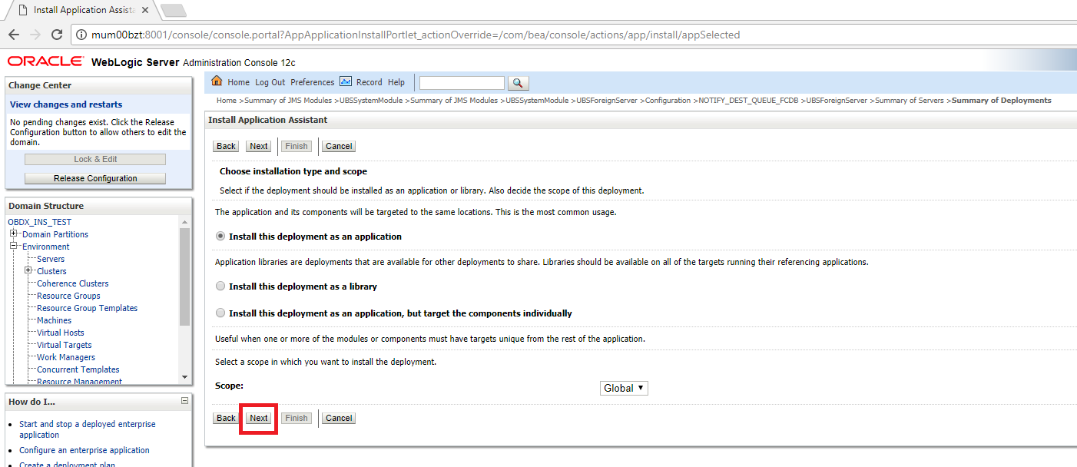1077x467 pixels.
Task: Click the bottom Cancel button
Action: (338, 418)
